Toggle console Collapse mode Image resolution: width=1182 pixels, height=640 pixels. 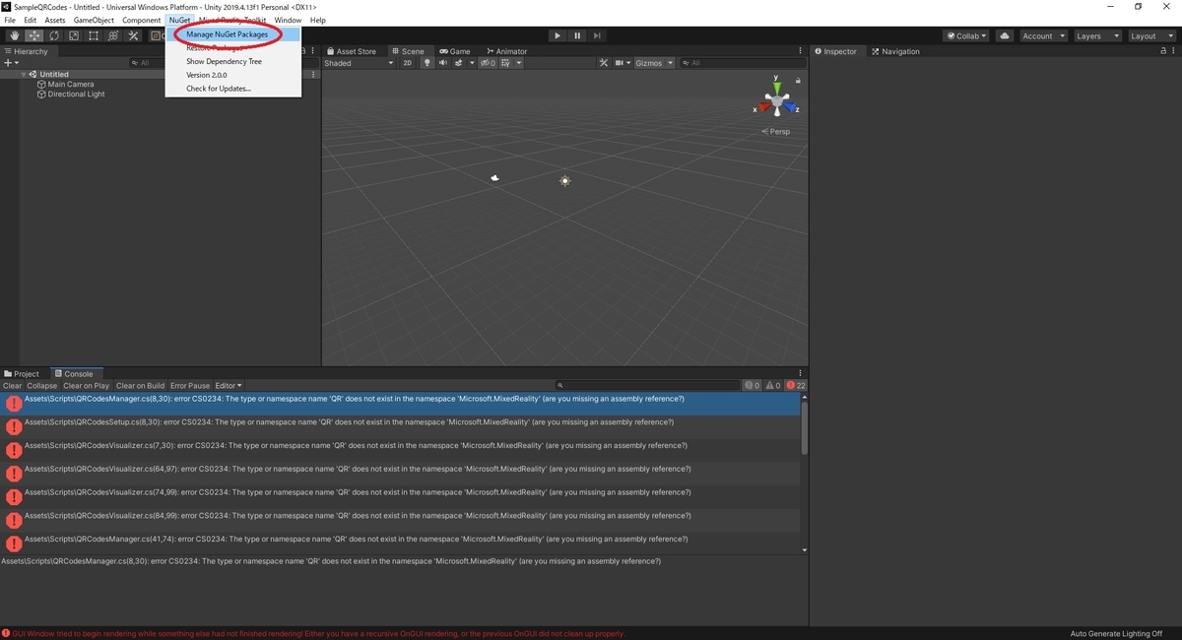[x=42, y=386]
